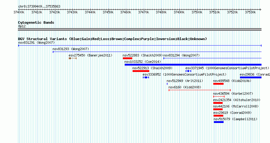Select nsv6160 (Kidd2008) variant label
This screenshot has height=143, width=270.
185,87
